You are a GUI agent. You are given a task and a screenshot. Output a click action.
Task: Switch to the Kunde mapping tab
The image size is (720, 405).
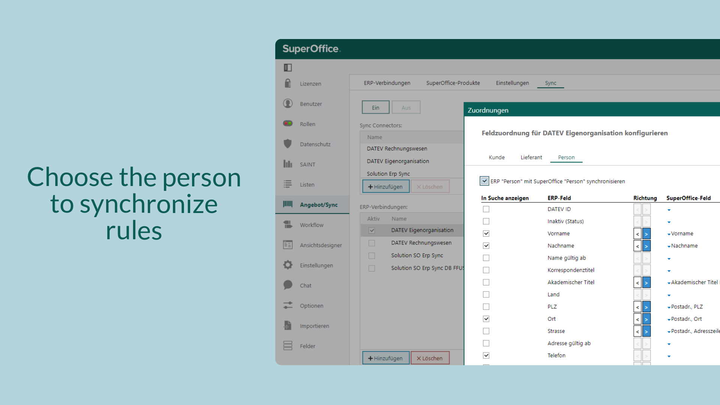pyautogui.click(x=496, y=157)
